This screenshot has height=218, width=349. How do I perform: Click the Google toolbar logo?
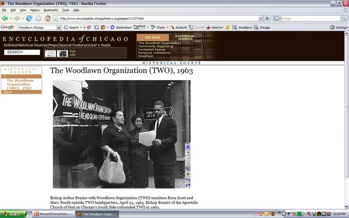(x=7, y=27)
